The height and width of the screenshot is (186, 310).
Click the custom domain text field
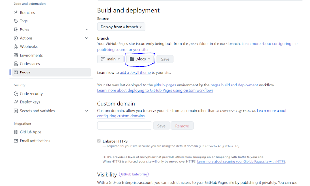tap(124, 126)
